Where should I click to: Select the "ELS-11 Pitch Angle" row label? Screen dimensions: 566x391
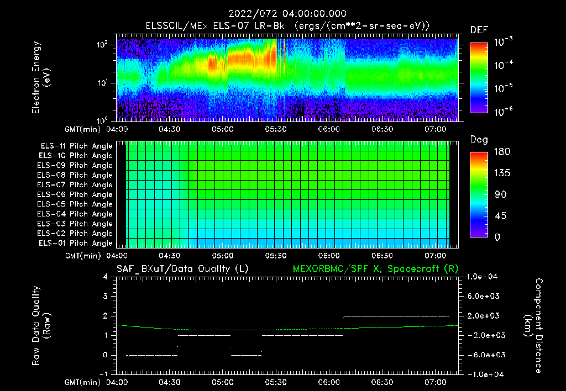(76, 146)
